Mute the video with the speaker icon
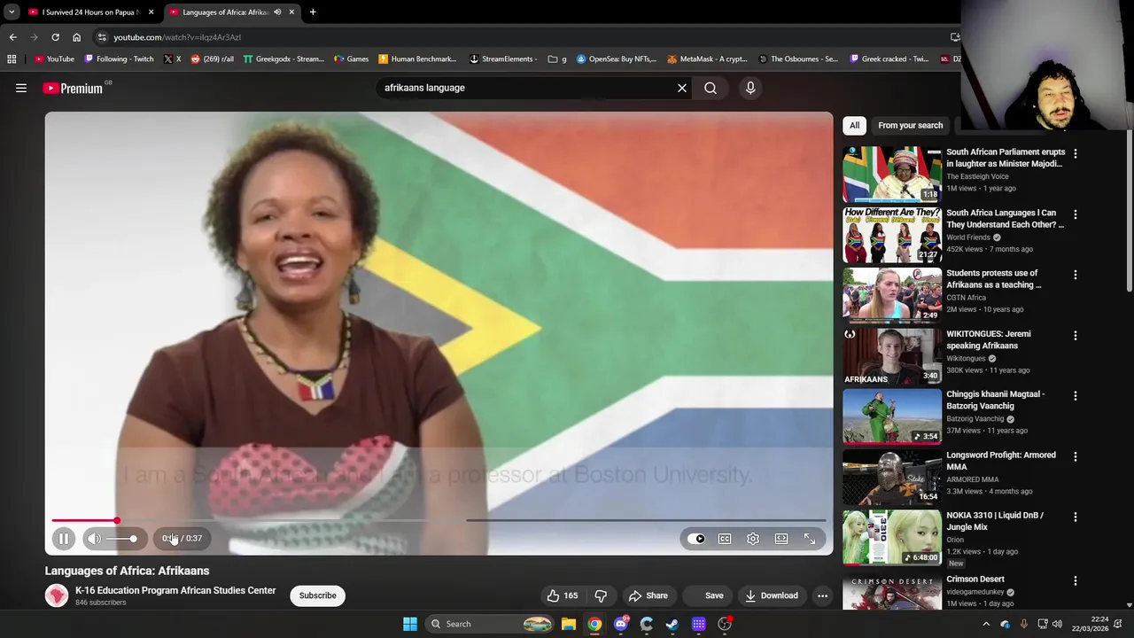 click(94, 538)
